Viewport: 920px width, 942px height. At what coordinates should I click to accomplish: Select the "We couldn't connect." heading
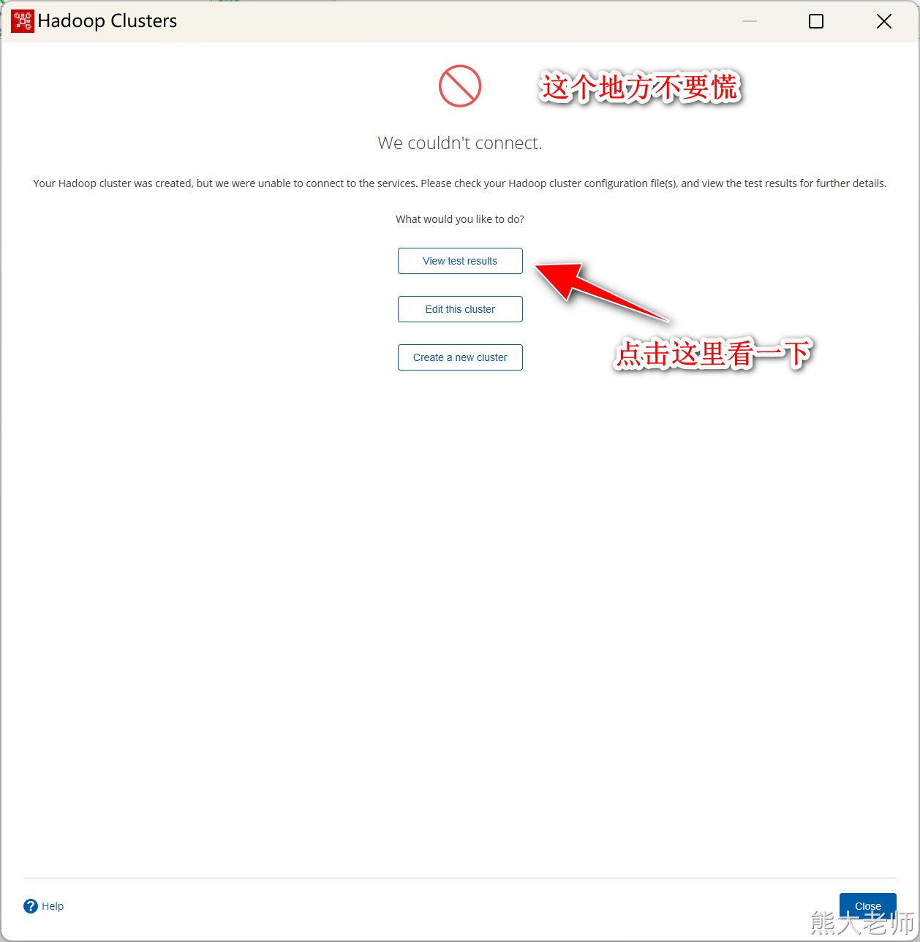click(460, 143)
